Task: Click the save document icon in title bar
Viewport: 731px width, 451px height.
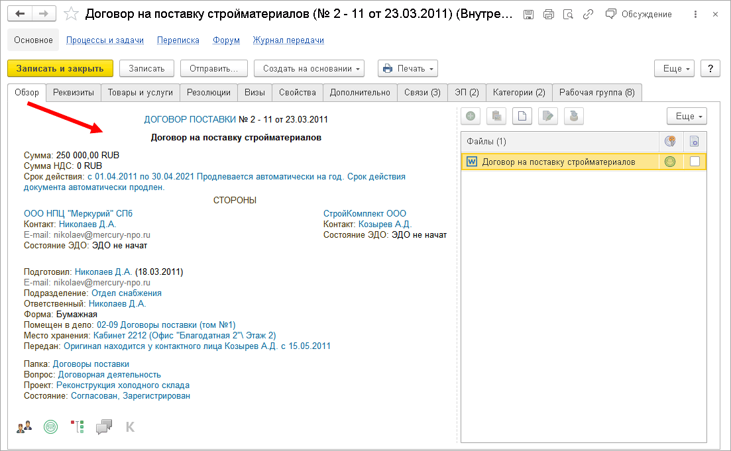Action: tap(528, 14)
